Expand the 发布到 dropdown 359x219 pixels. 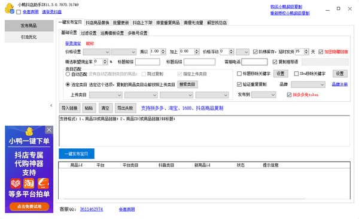click(263, 95)
